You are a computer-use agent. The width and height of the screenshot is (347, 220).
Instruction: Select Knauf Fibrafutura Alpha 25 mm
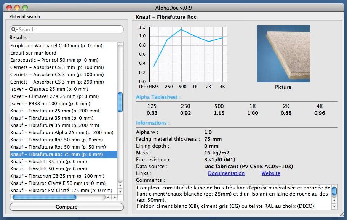tap(62, 132)
